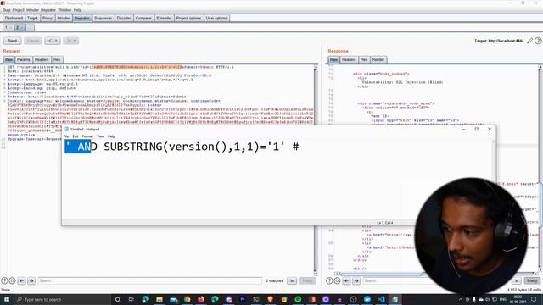Open the Extender tab
The image size is (543, 305).
164,19
